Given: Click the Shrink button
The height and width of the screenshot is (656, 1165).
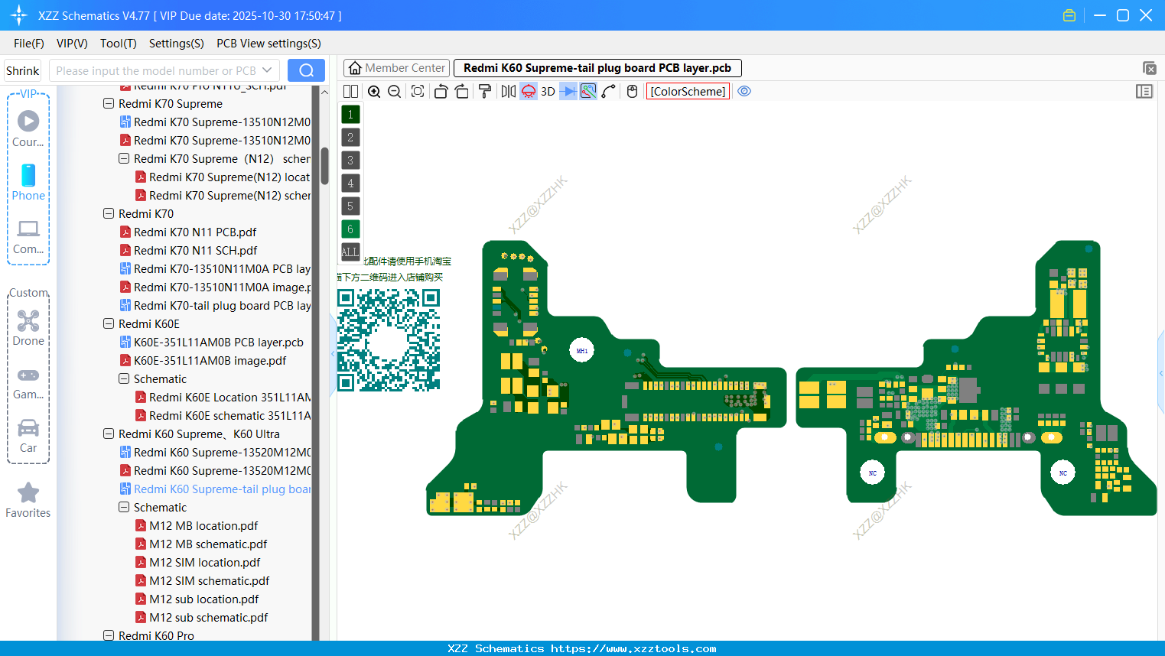Looking at the screenshot, I should click(23, 70).
